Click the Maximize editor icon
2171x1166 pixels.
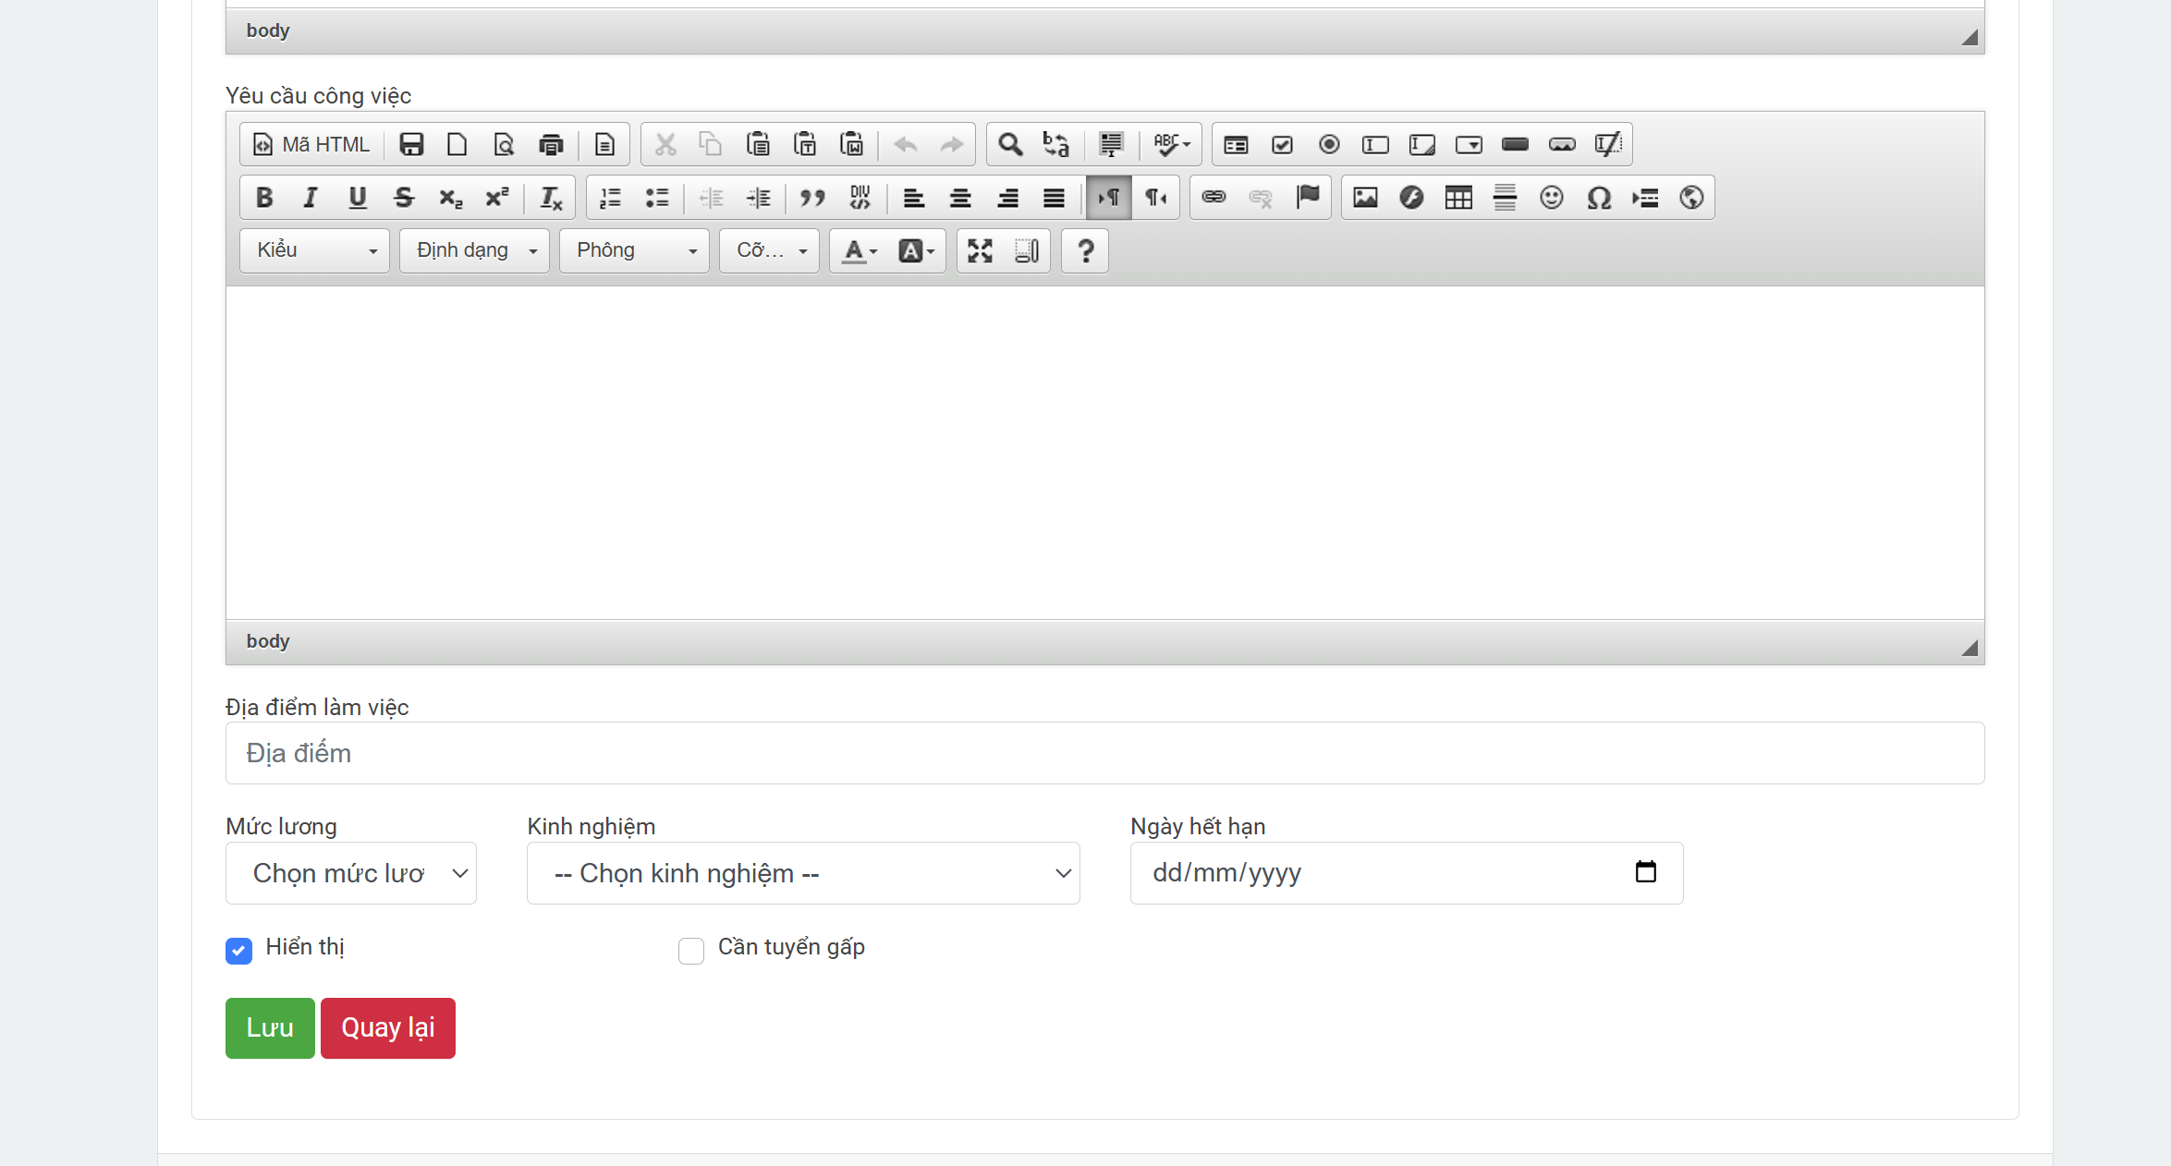(x=981, y=251)
